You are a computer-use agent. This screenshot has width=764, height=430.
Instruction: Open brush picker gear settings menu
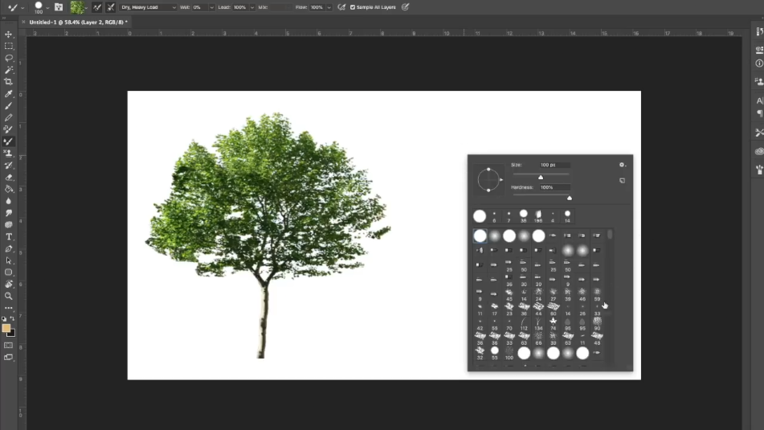pyautogui.click(x=622, y=165)
